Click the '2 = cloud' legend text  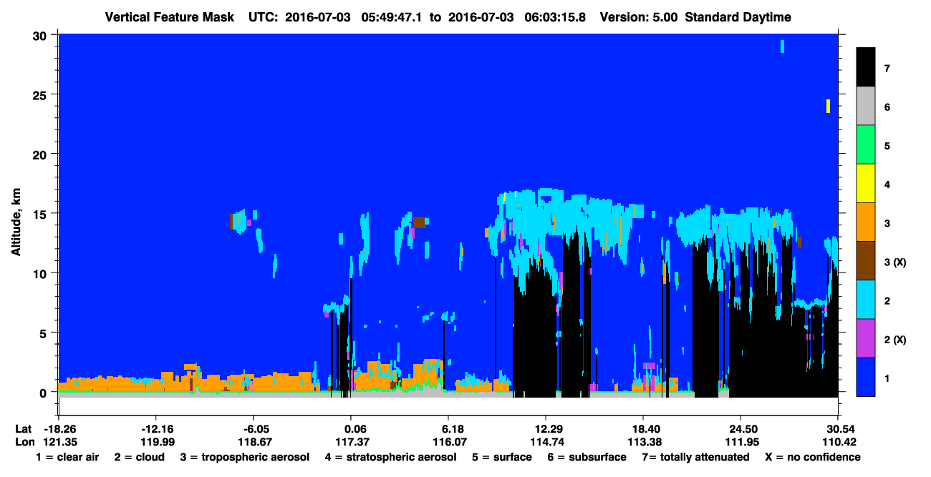tap(138, 457)
